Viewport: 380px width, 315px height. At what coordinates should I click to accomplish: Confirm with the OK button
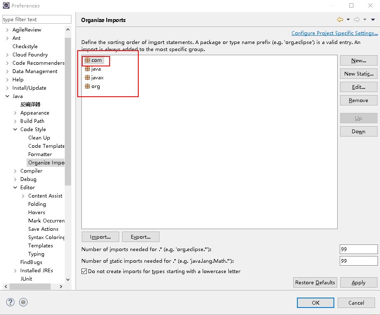pos(316,303)
